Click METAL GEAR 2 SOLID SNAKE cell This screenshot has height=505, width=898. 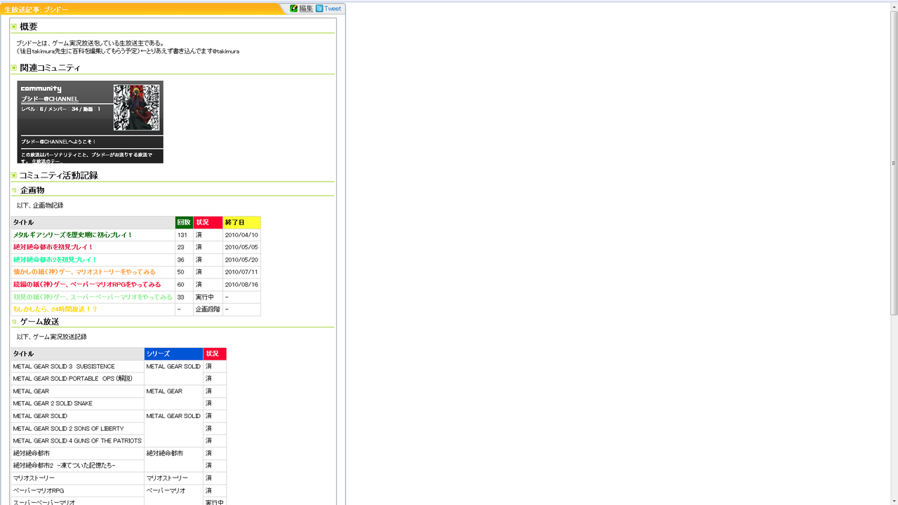tap(78, 403)
